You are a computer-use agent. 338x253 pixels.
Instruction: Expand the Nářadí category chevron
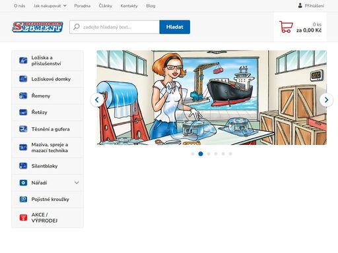point(77,183)
